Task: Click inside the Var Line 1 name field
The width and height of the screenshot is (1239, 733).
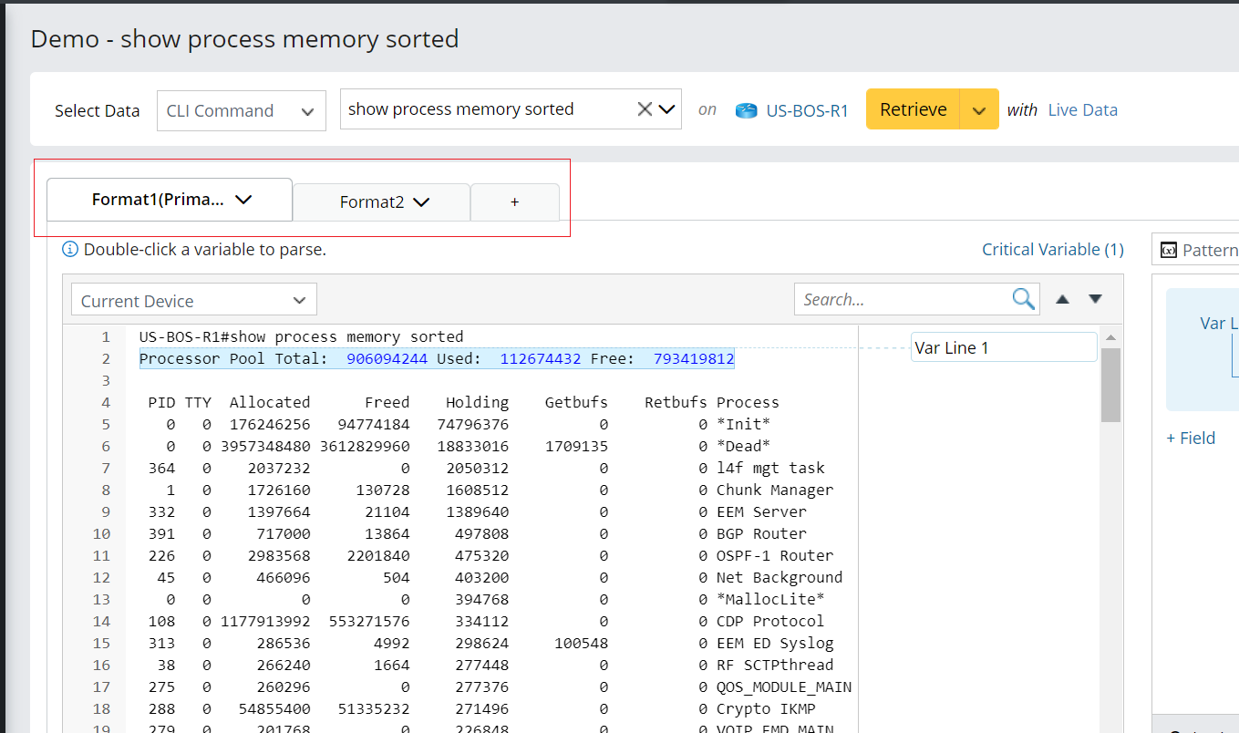Action: pos(1003,346)
